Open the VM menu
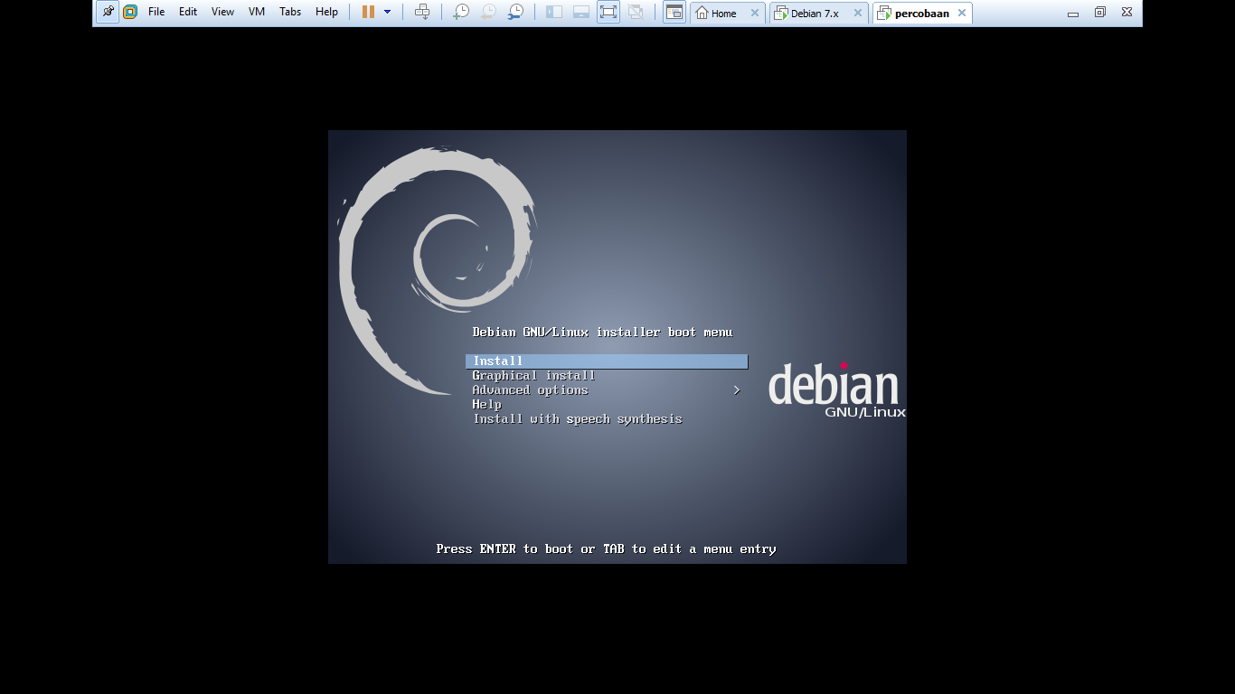Image resolution: width=1235 pixels, height=694 pixels. 256,12
